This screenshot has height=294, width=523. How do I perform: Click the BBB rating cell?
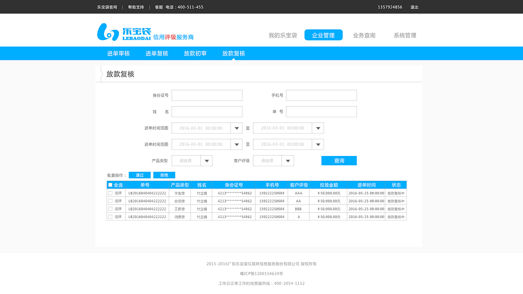tap(299, 209)
